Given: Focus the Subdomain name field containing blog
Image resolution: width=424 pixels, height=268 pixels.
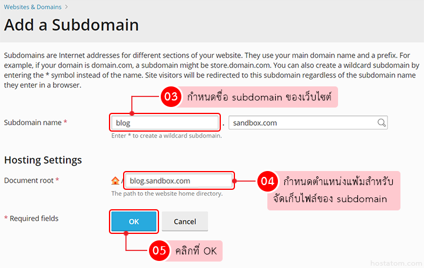Looking at the screenshot, I should point(164,123).
